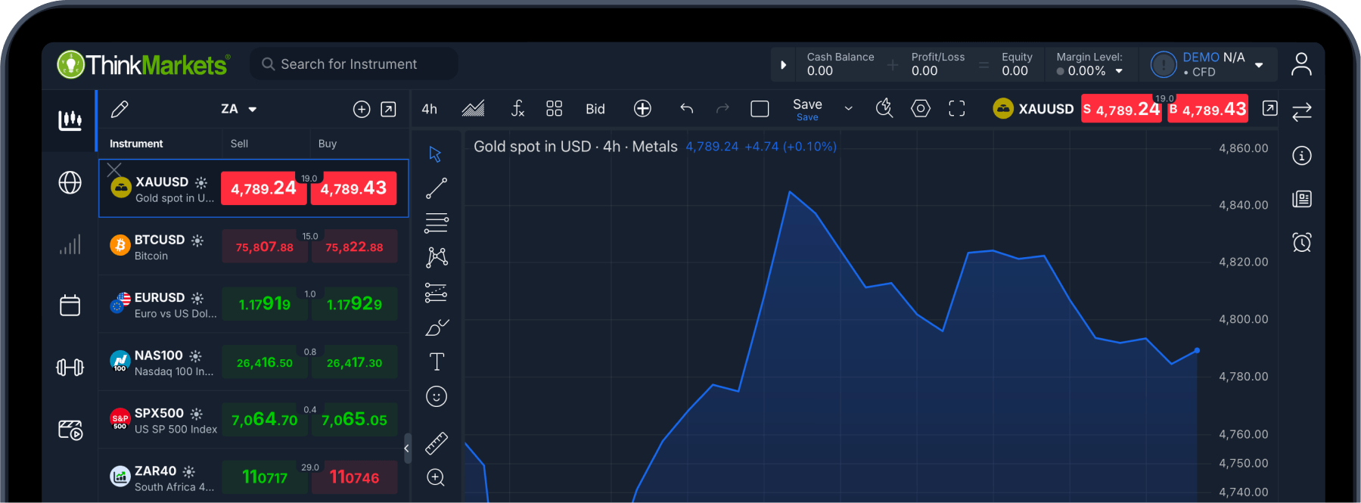Screen dimensions: 1361x503
Task: Select the cursor arrow drawing tool
Action: click(x=435, y=154)
